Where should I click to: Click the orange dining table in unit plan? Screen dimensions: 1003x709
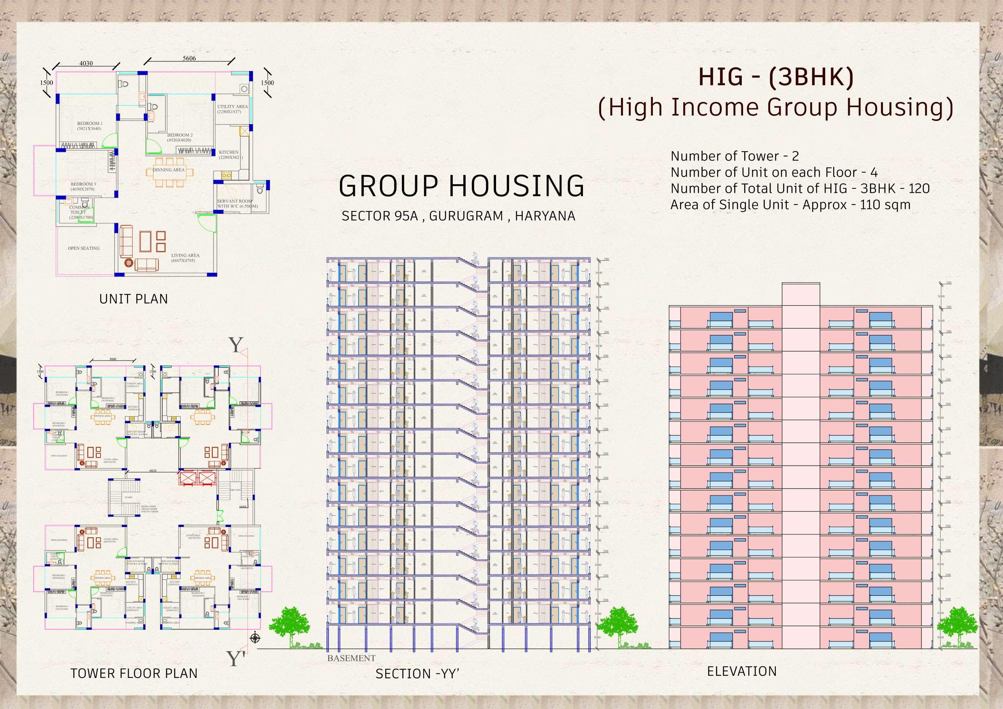click(169, 173)
